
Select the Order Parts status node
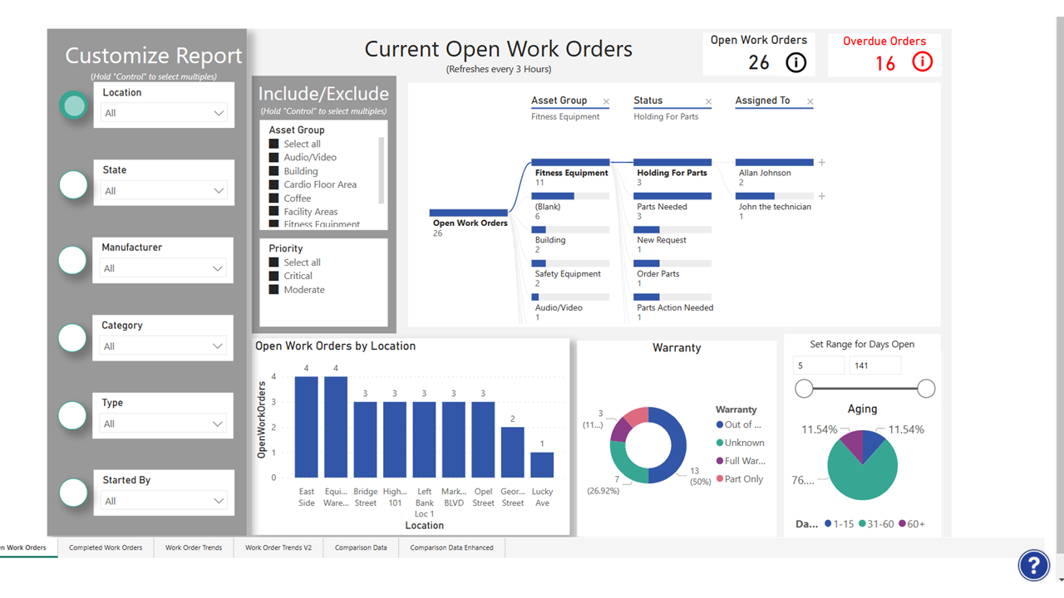pos(672,273)
